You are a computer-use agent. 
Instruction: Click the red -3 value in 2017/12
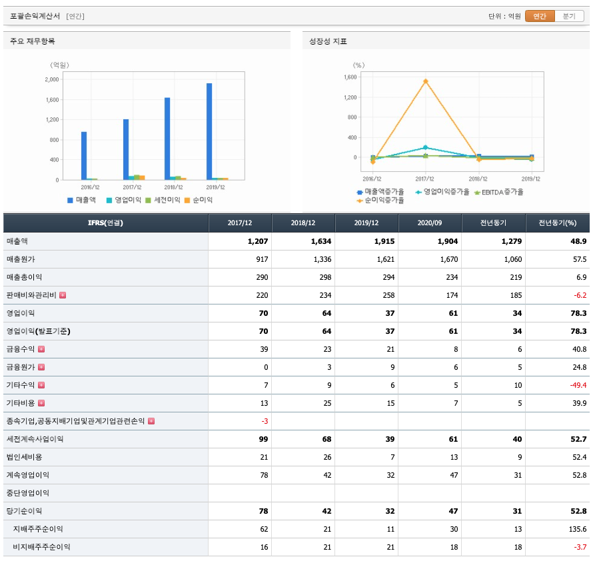coord(265,421)
